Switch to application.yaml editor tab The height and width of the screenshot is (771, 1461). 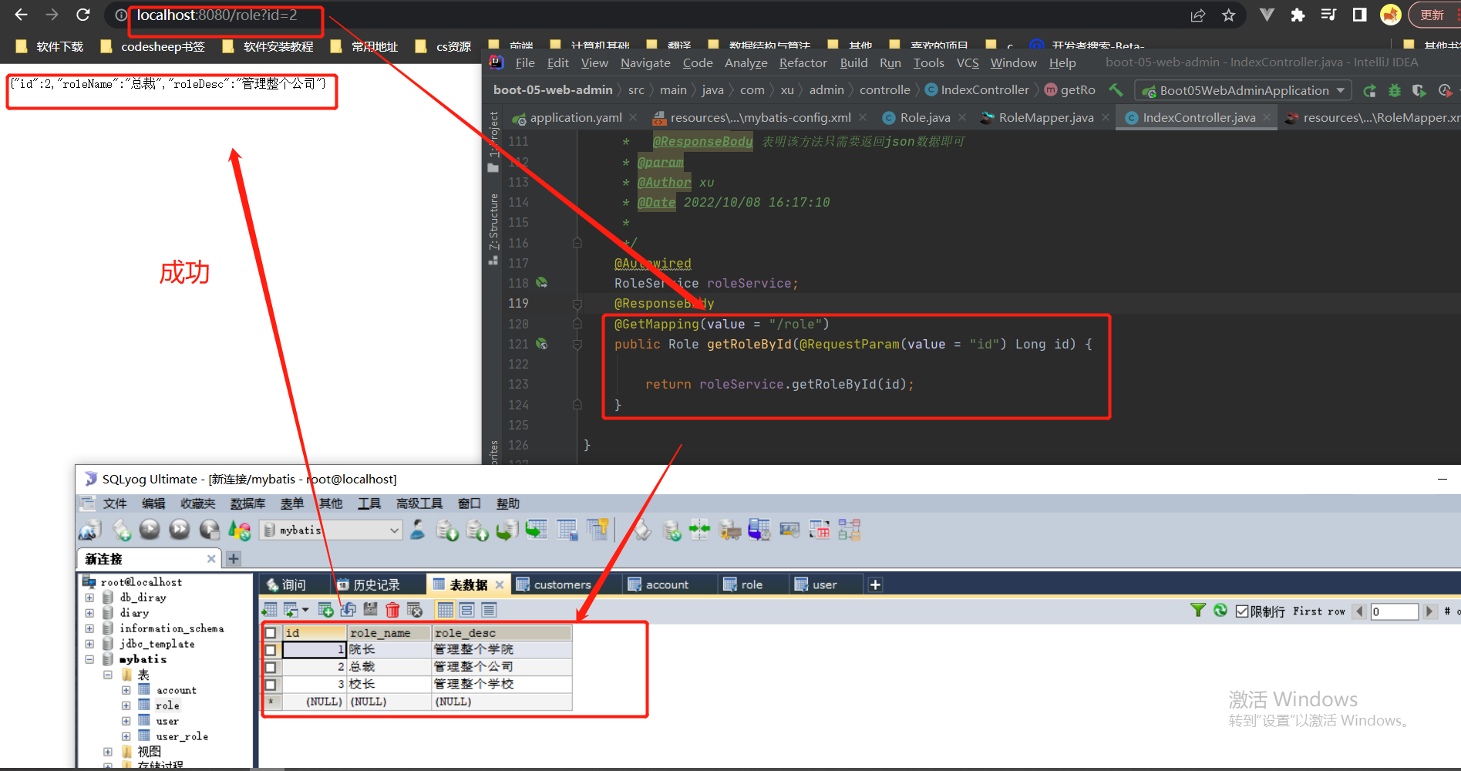(x=575, y=117)
